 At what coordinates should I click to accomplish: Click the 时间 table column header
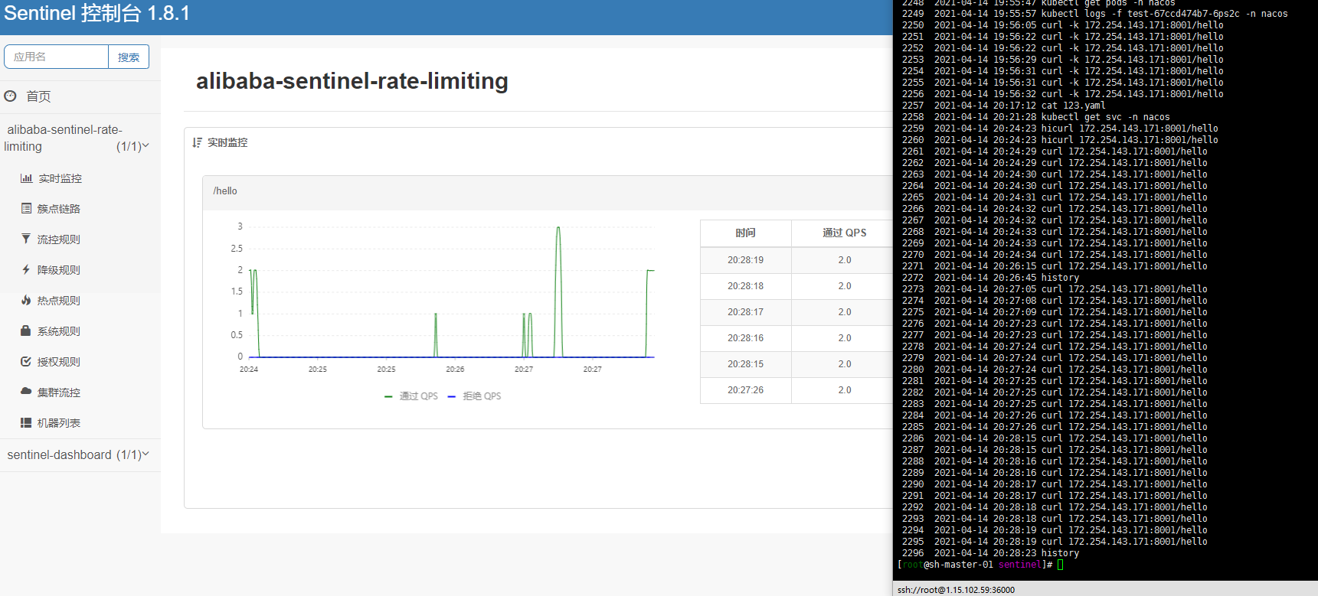pyautogui.click(x=745, y=233)
